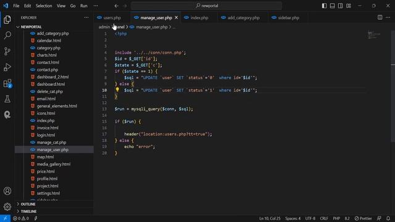Click PHP language mode selector
The height and width of the screenshot is (222, 395).
pos(336,218)
